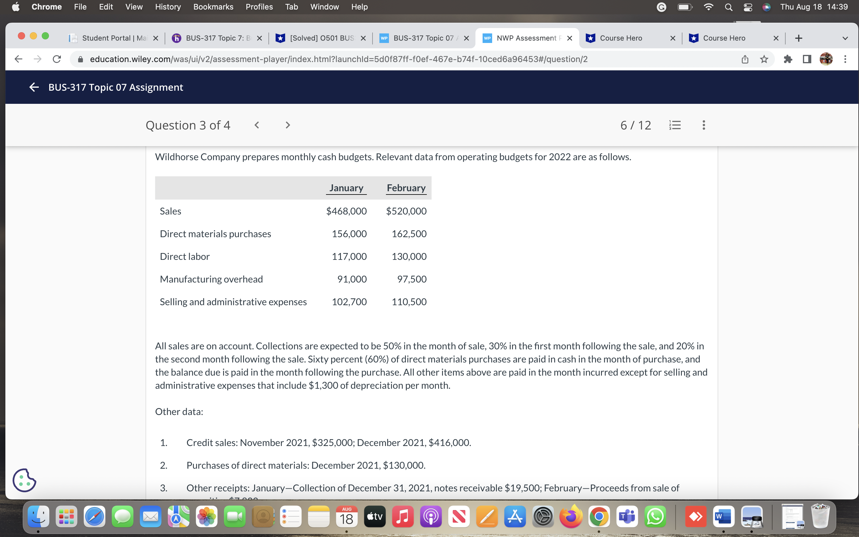The width and height of the screenshot is (859, 537).
Task: Open the question list icon in assessment player
Action: [674, 125]
